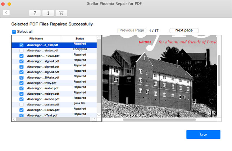Select the /Users/gor...l-Text.pdf file name

(x=42, y=115)
